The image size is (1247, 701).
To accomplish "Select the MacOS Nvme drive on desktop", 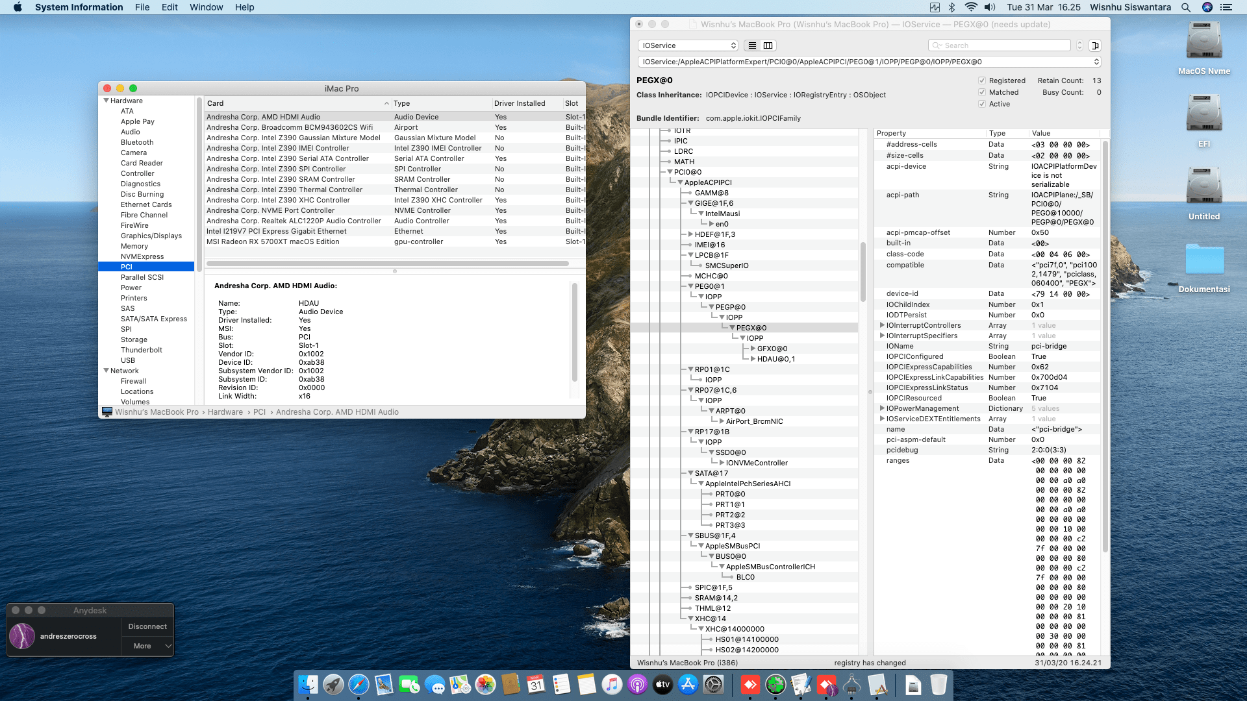I will pyautogui.click(x=1204, y=48).
